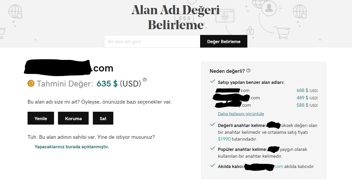Click the checkmark next to Değerli anahtar kelime
352x184 pixels.
(213, 124)
